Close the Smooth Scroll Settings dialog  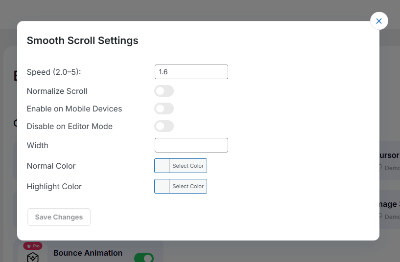[379, 21]
